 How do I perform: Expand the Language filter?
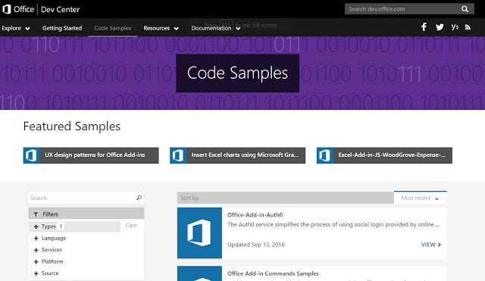36,239
